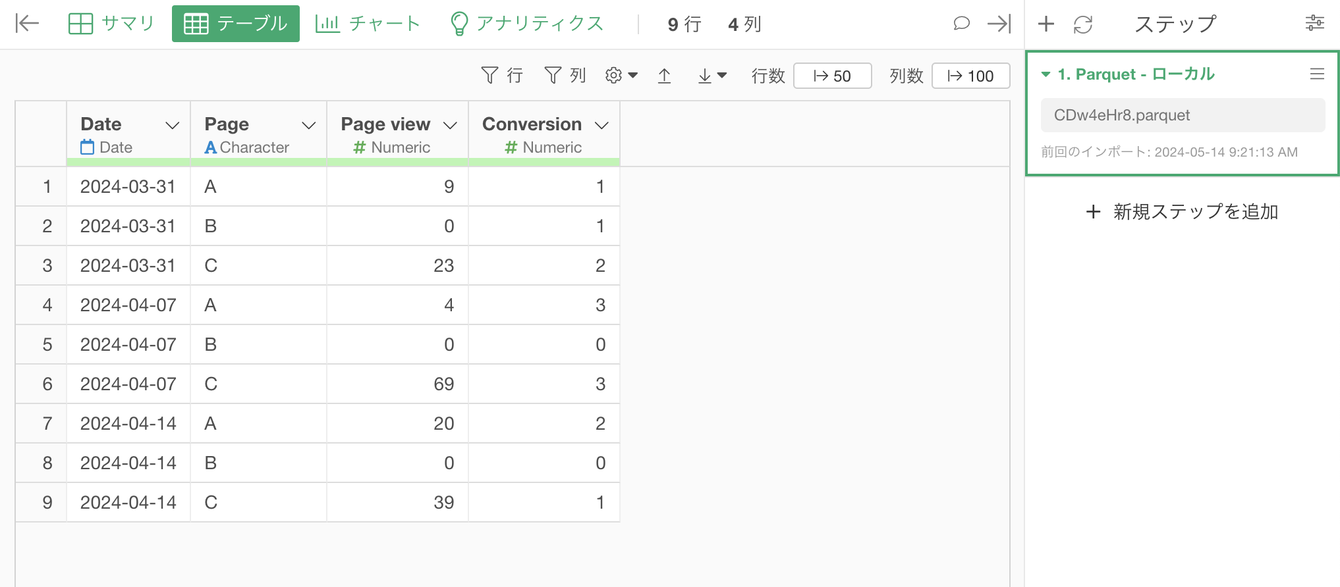This screenshot has width=1340, height=587.
Task: Switch to the テーブル tab
Action: pos(236,24)
